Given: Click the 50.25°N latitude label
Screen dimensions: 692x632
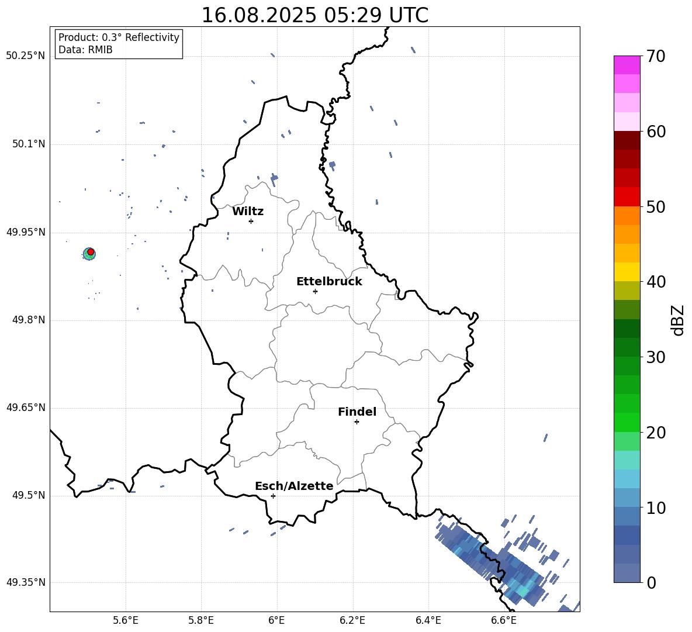Looking at the screenshot, I should pos(26,56).
